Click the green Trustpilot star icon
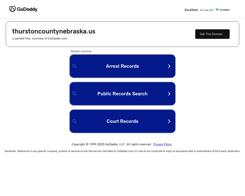This screenshot has height=196, width=245. click(217, 9)
